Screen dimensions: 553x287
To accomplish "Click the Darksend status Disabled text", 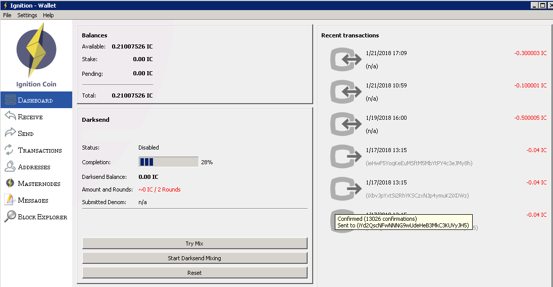I will (148, 148).
